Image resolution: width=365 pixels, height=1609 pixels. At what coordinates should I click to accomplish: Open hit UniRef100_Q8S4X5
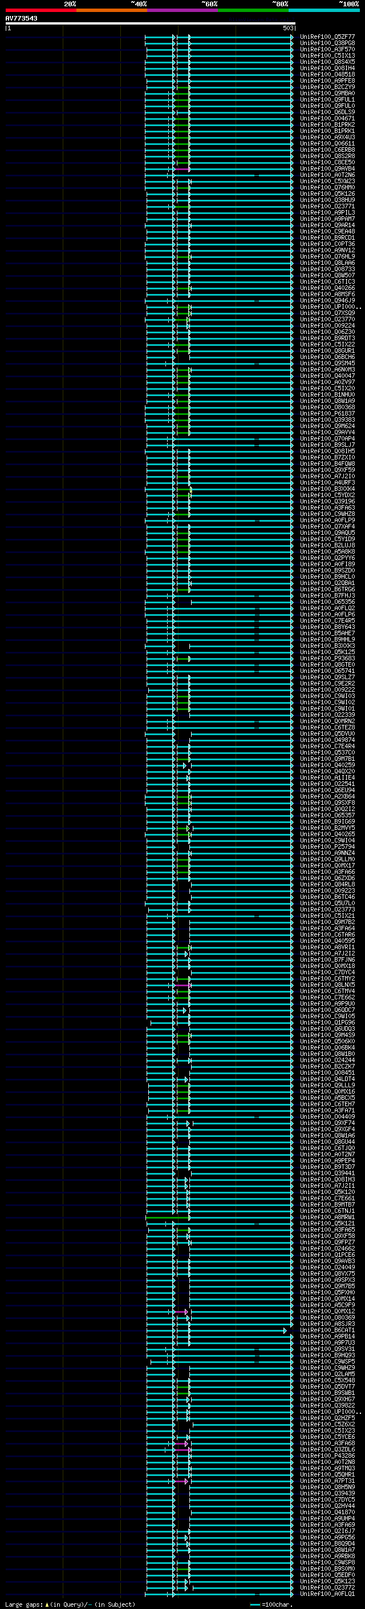tap(327, 62)
